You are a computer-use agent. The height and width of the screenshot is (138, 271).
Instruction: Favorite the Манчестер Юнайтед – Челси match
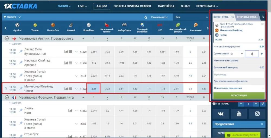click(6, 88)
